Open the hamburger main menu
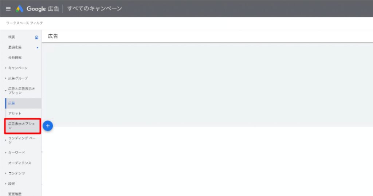 coord(8,9)
